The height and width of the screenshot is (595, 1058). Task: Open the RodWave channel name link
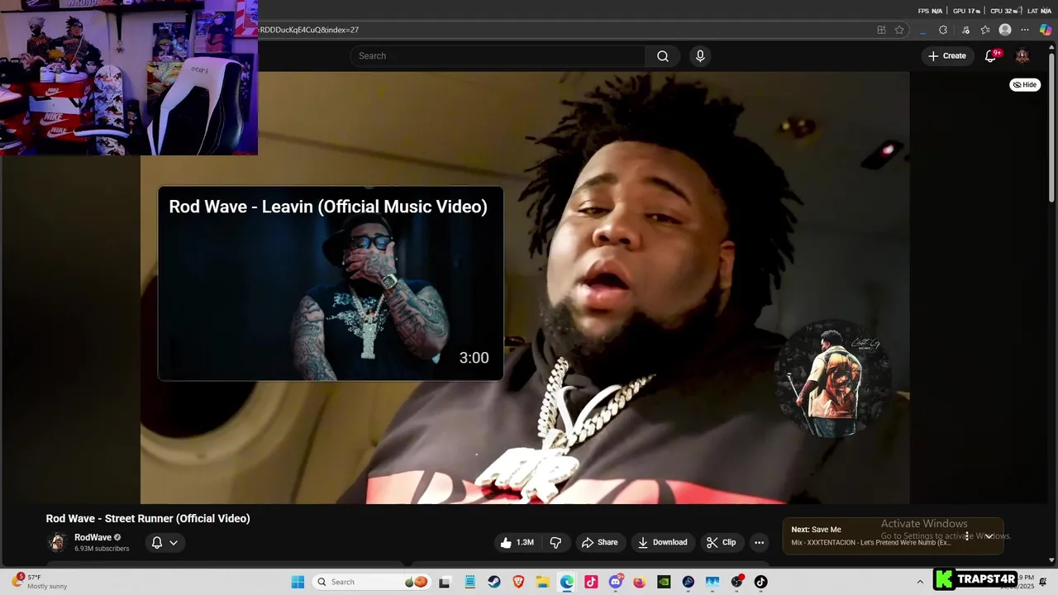(93, 537)
